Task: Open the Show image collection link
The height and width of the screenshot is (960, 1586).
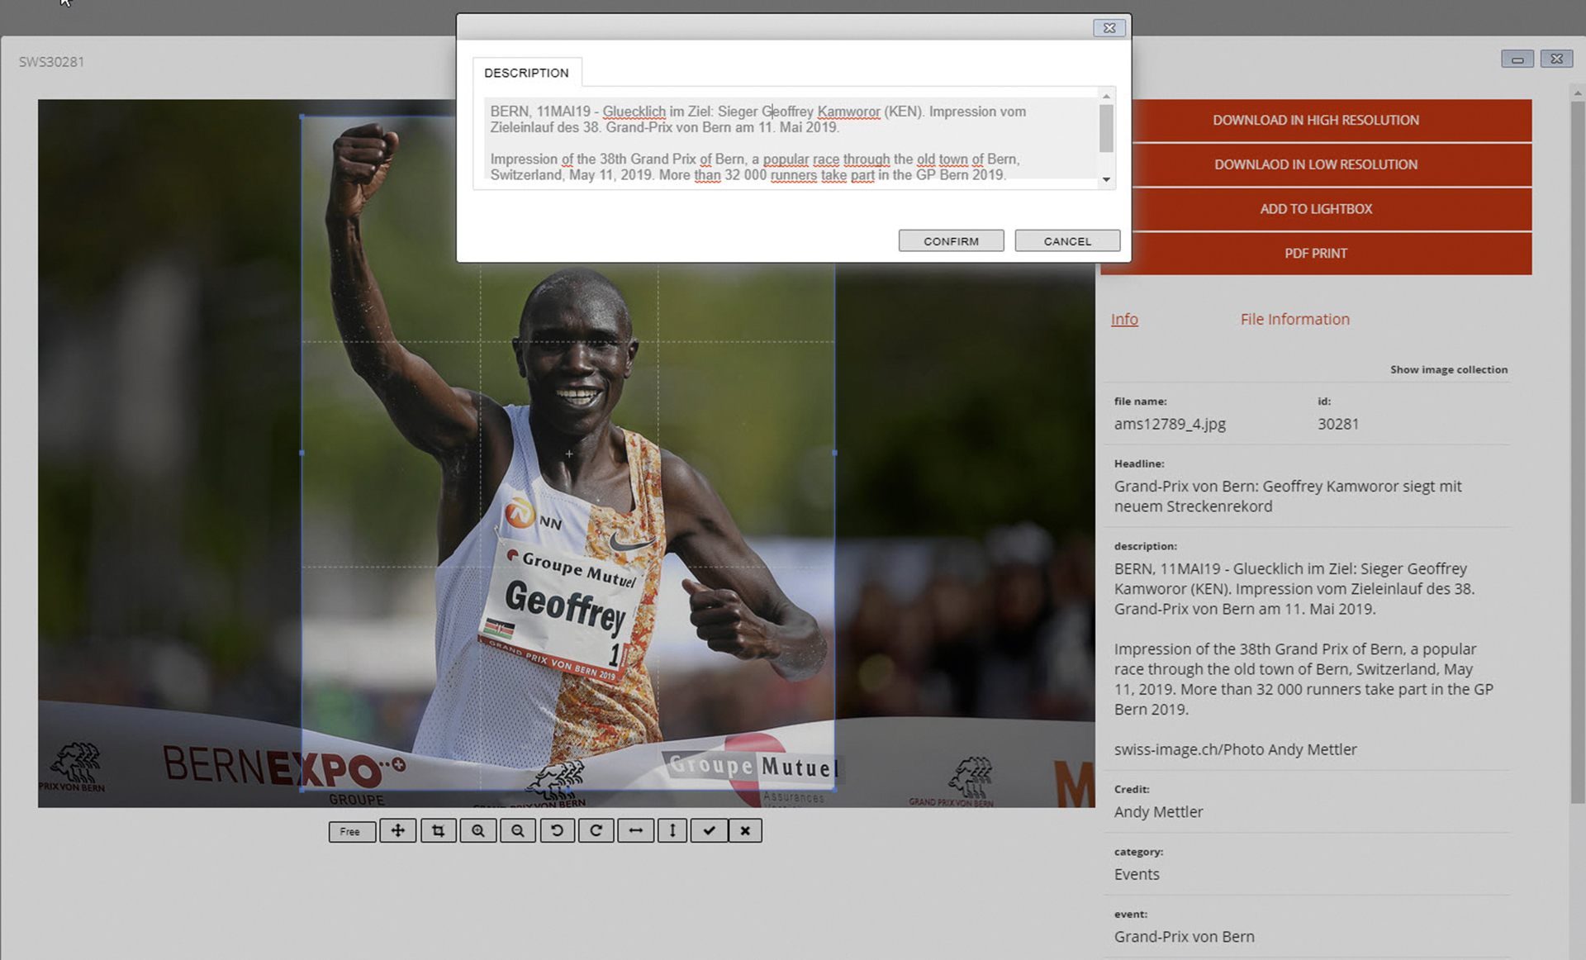Action: click(x=1448, y=369)
